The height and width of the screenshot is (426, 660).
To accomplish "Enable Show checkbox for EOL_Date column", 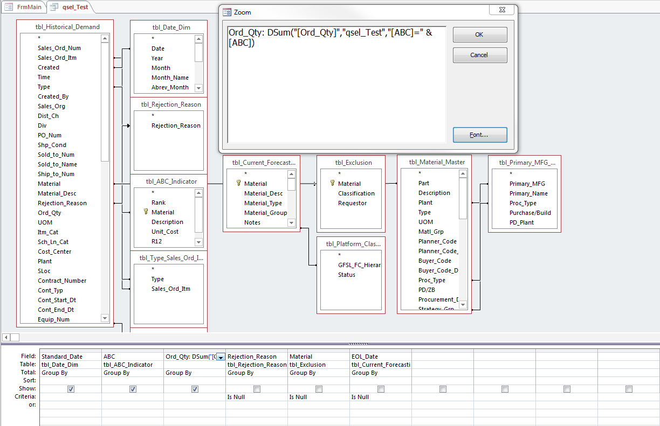I will [x=381, y=389].
